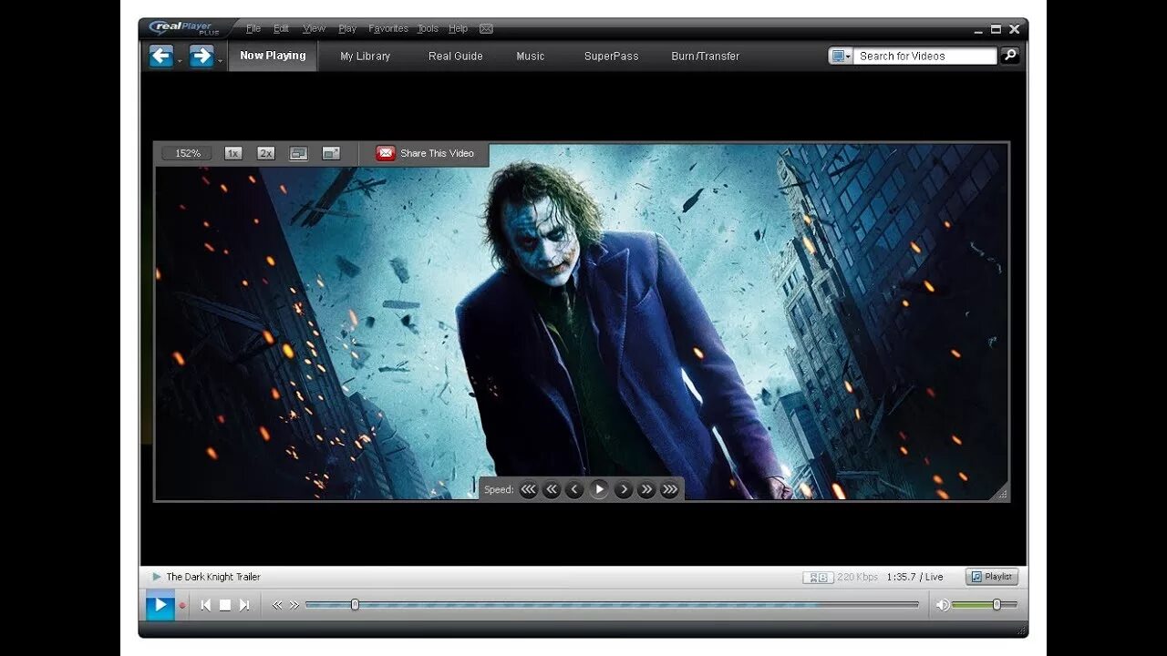
Task: Click the Dark Knight video frame
Action: click(x=582, y=322)
